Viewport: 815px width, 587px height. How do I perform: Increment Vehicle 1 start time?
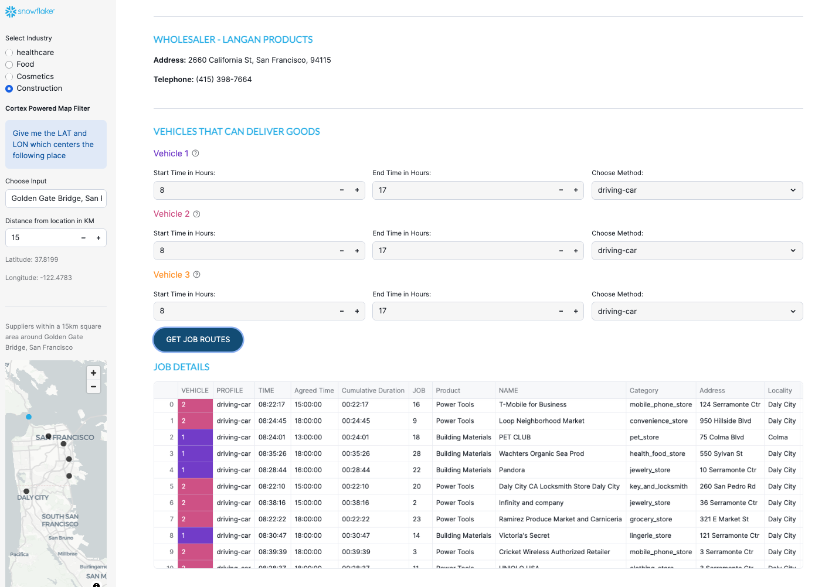coord(357,190)
